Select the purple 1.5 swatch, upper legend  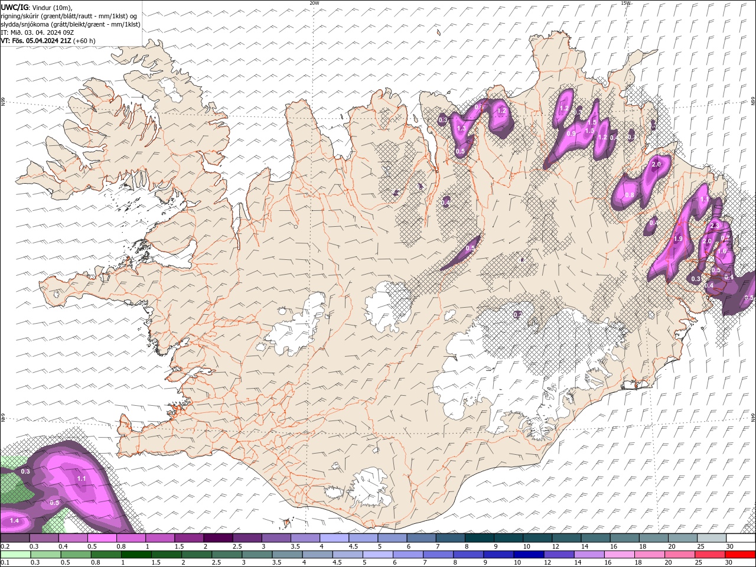click(189, 538)
